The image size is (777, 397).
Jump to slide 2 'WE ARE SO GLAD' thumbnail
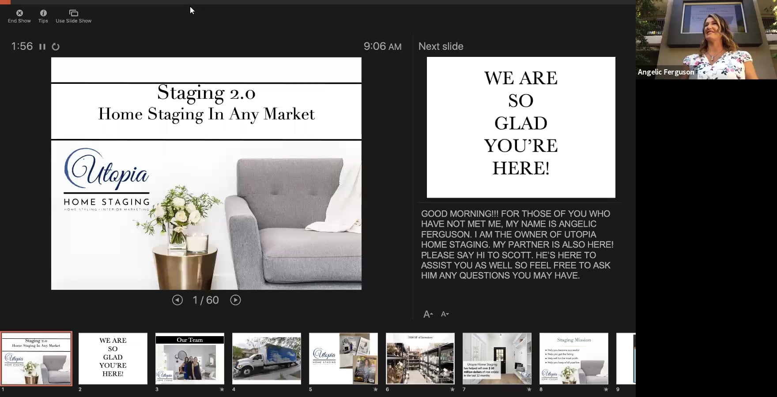click(x=113, y=359)
